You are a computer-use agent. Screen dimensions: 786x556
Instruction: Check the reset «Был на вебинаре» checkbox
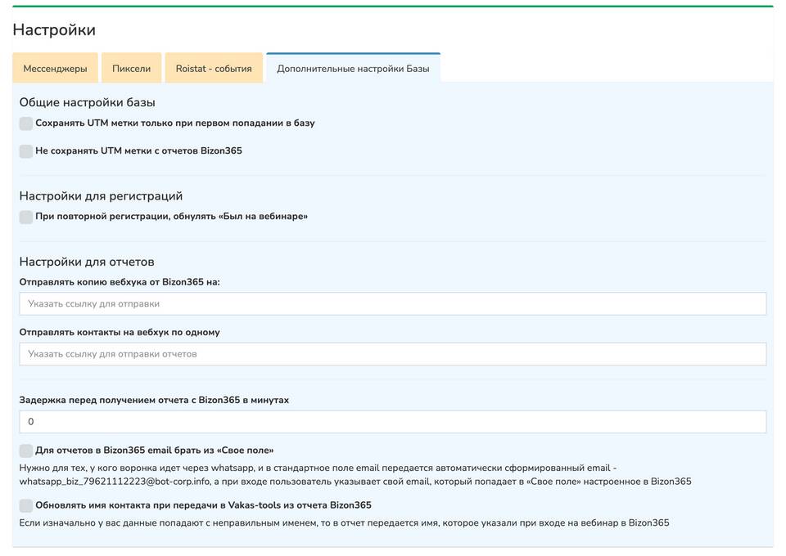[x=26, y=217]
